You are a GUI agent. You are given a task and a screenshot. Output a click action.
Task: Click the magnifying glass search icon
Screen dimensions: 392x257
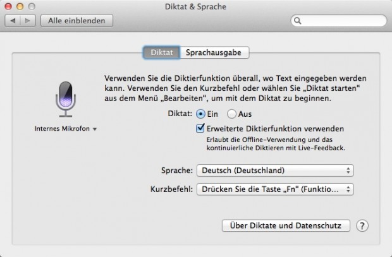point(298,21)
